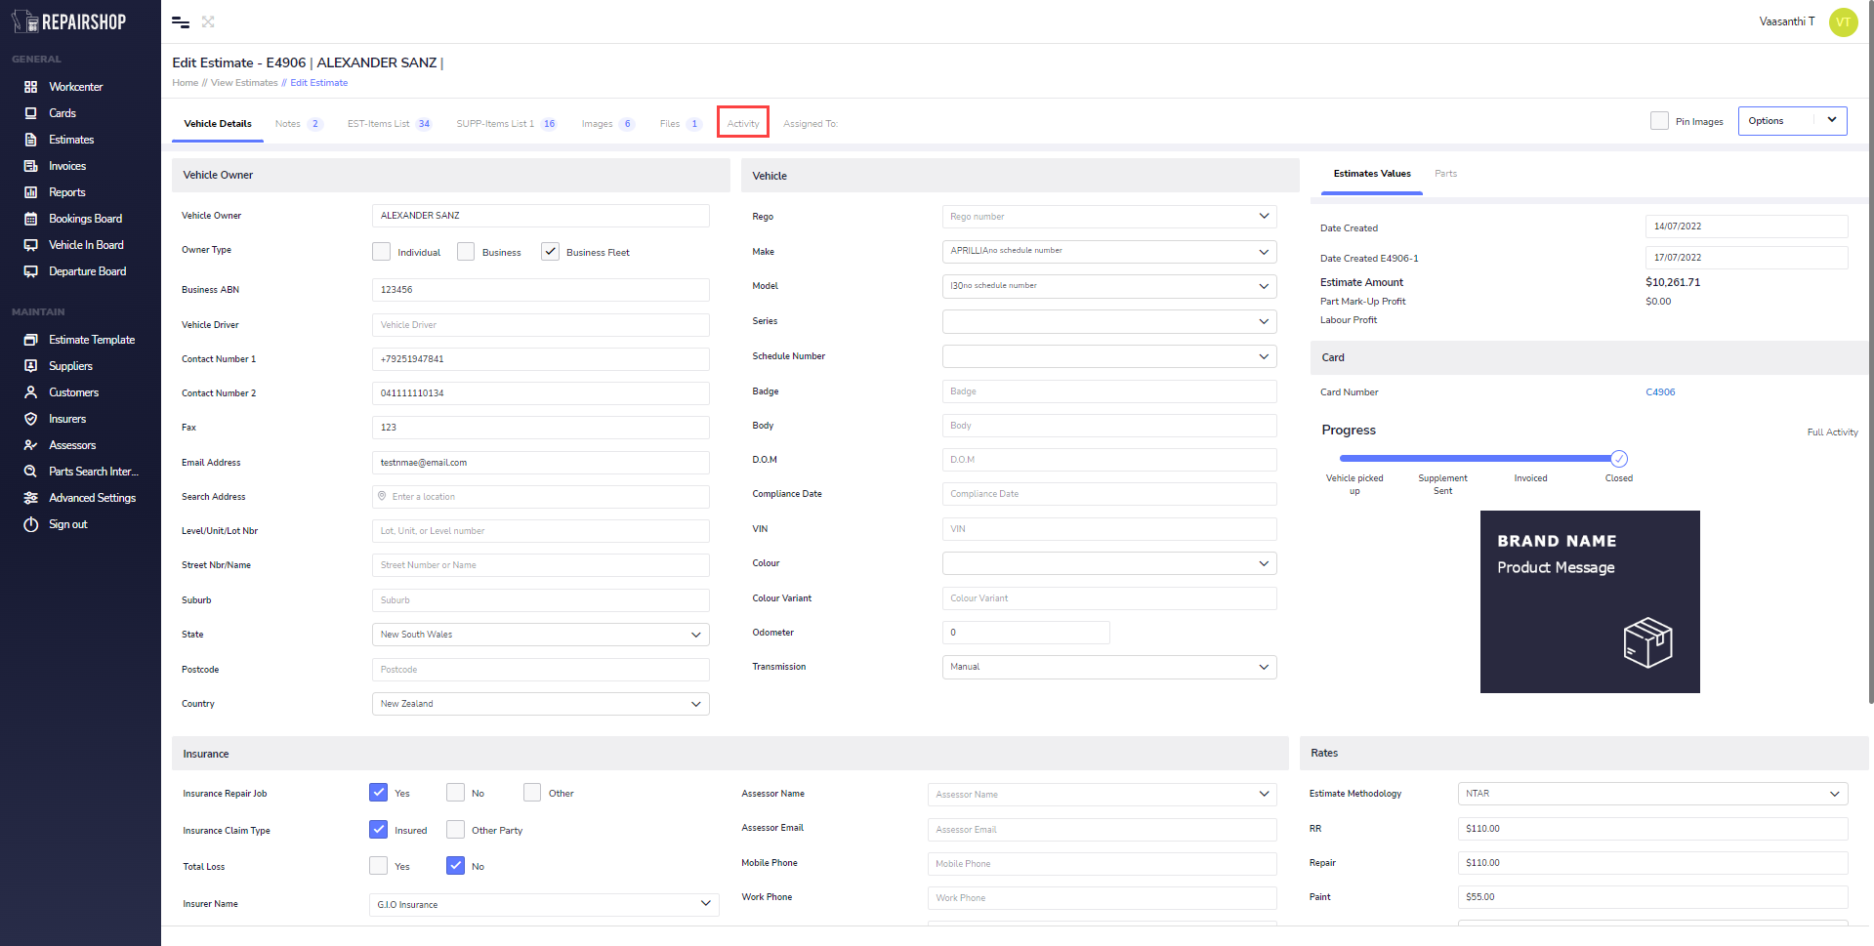
Task: Switch to the Notes tab
Action: point(298,124)
